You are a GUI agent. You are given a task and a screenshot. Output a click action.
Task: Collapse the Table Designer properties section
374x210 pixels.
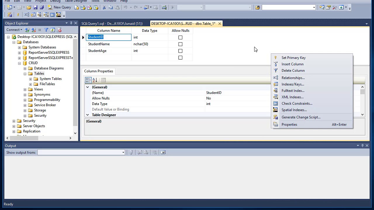point(87,115)
